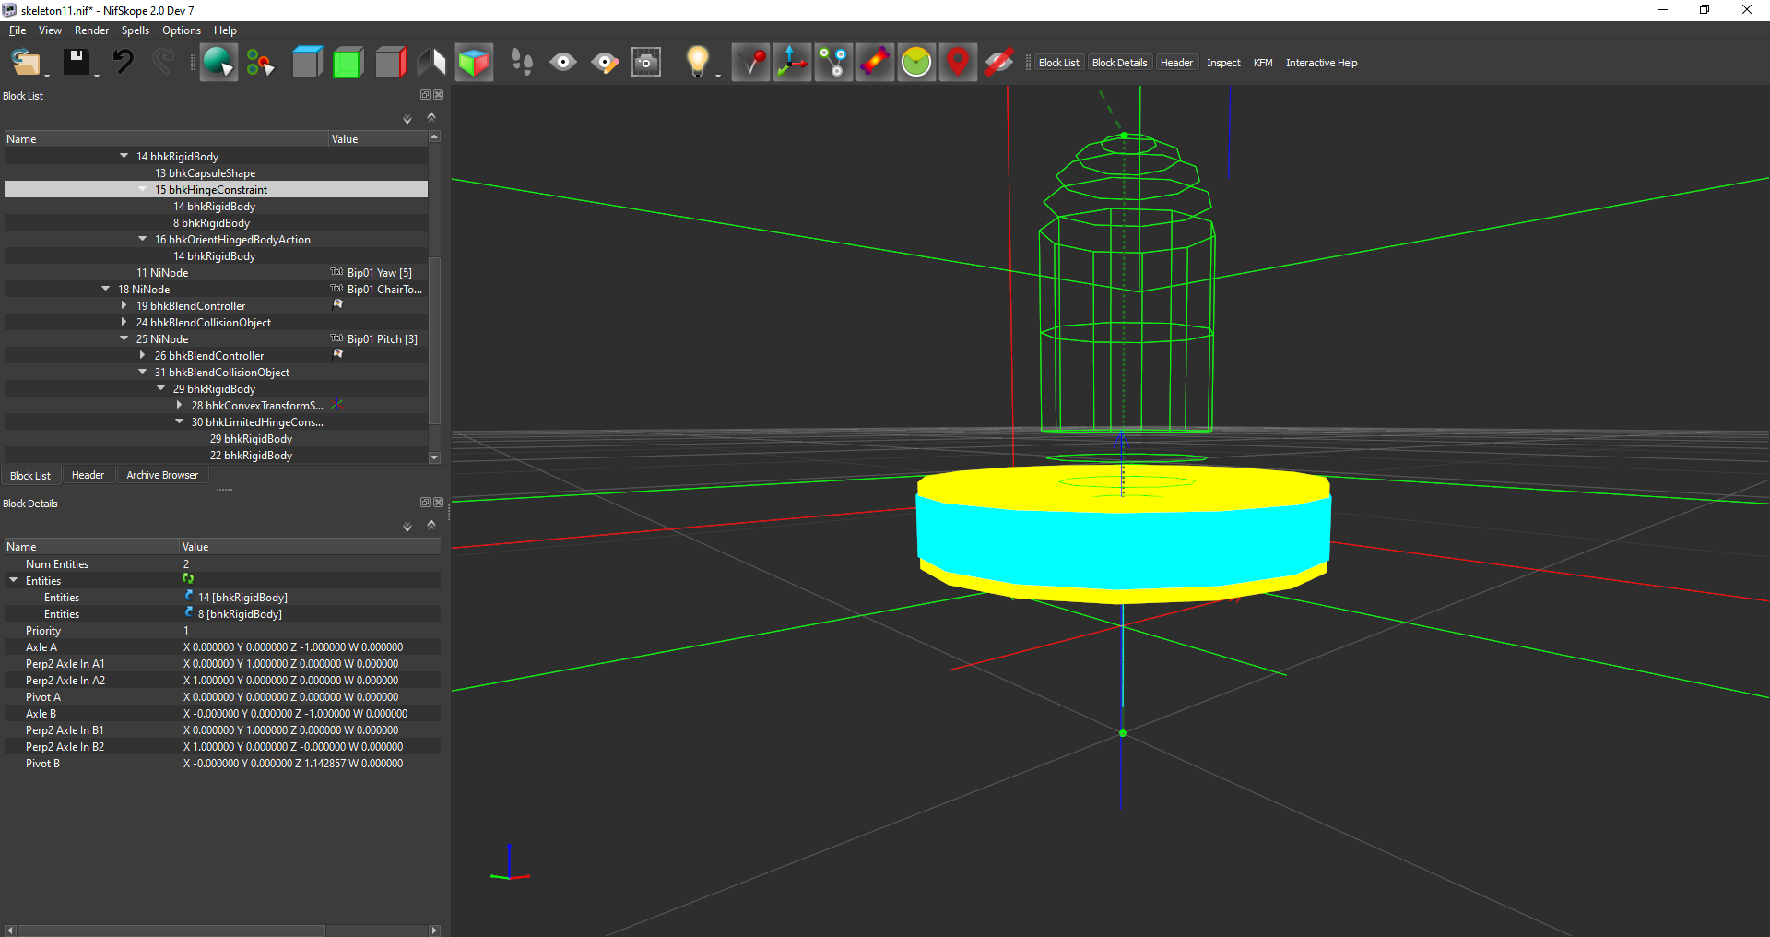
Task: Toggle Show Axes arrows icon
Action: point(793,63)
